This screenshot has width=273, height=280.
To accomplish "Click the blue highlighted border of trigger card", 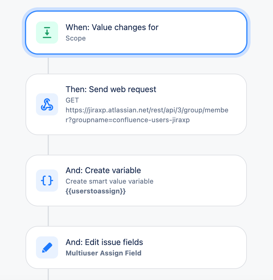I will [136, 11].
